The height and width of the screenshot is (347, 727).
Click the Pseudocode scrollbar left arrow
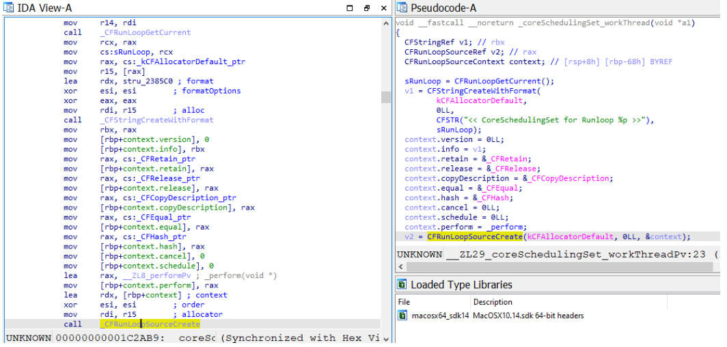click(x=400, y=267)
